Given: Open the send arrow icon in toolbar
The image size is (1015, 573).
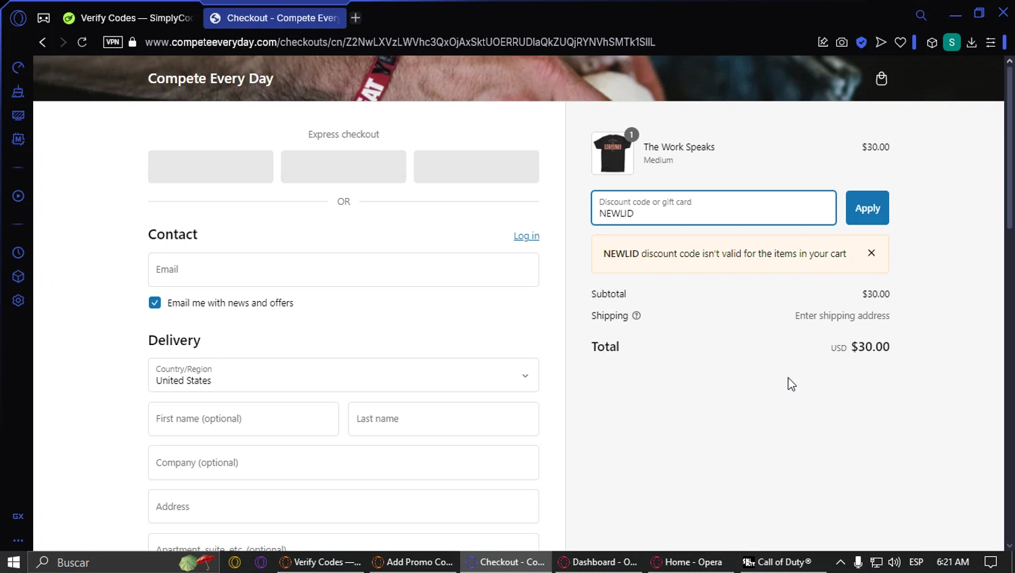Looking at the screenshot, I should pos(881,42).
